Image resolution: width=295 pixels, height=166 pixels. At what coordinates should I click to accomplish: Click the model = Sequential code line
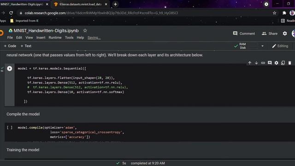pyautogui.click(x=52, y=69)
